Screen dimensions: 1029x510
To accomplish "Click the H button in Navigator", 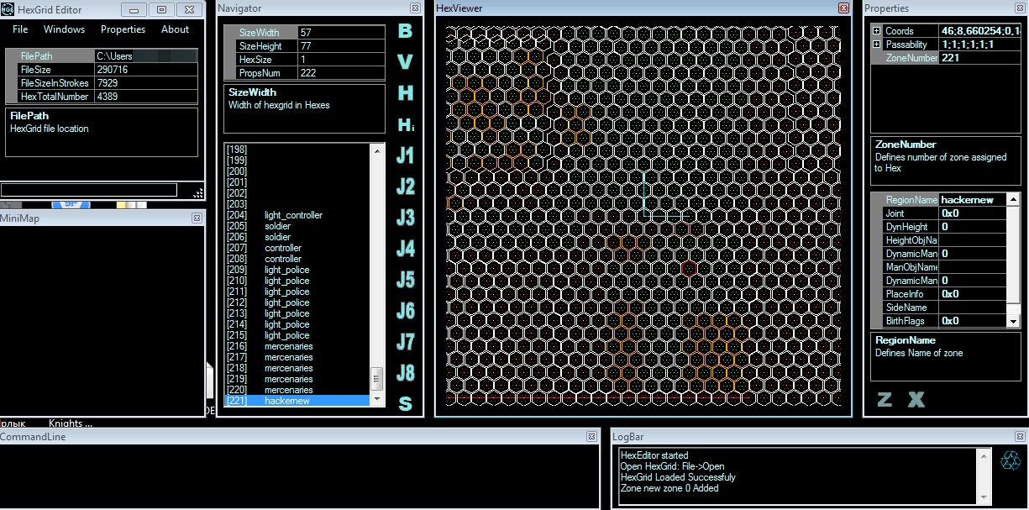I will click(405, 93).
